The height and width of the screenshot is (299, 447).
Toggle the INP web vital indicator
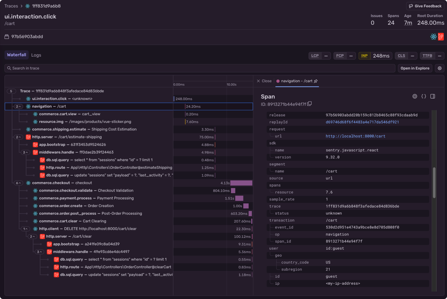(364, 56)
